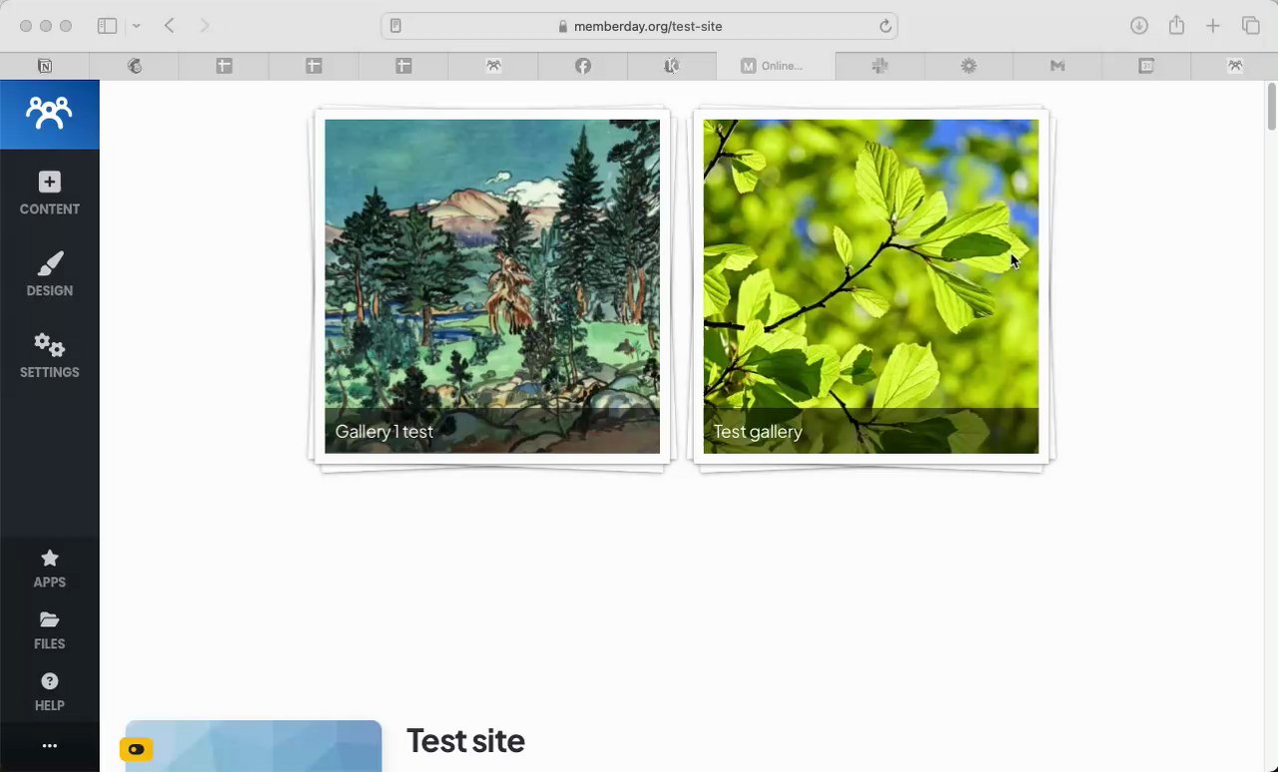Click the reader view icon in address bar
The height and width of the screenshot is (772, 1278).
coord(395,26)
